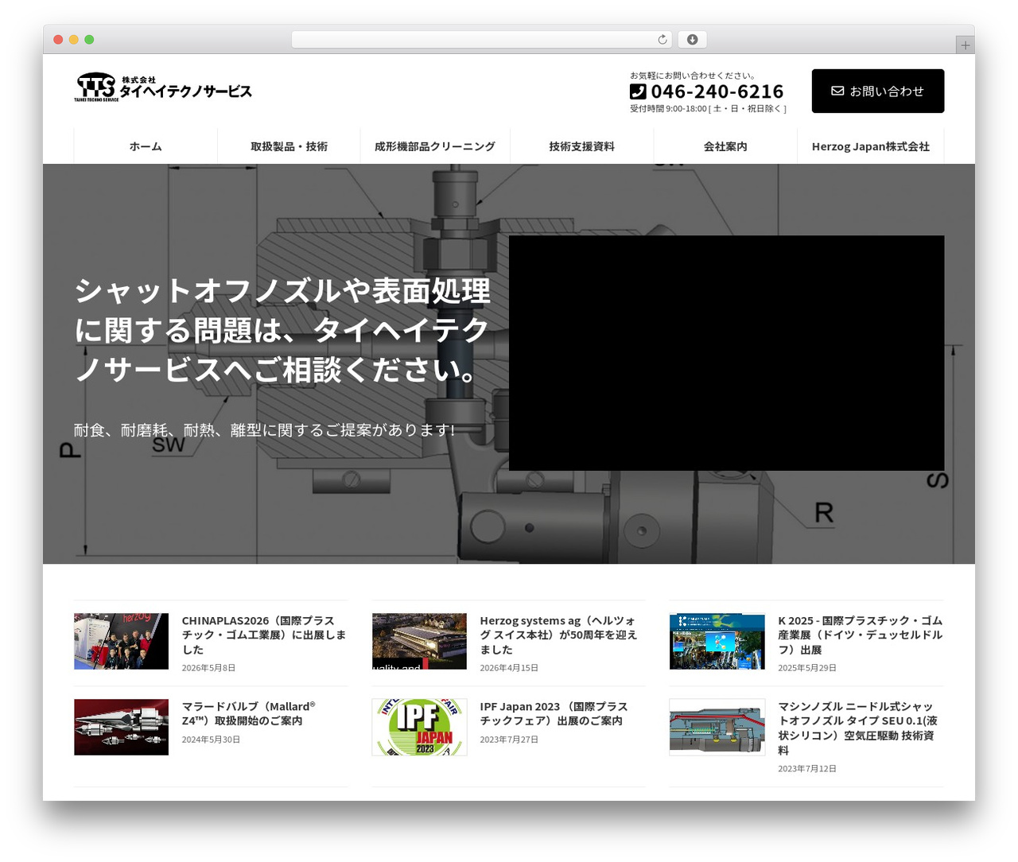Click the black video panel in the hero

727,353
